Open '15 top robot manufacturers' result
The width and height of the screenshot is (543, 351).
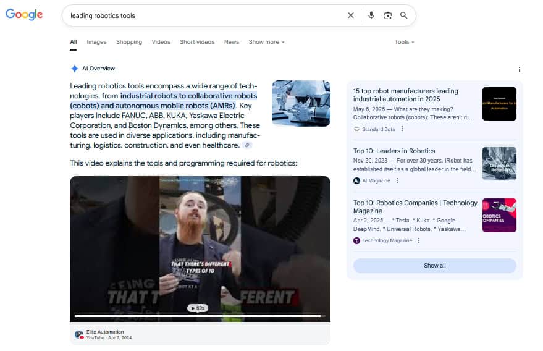click(405, 95)
